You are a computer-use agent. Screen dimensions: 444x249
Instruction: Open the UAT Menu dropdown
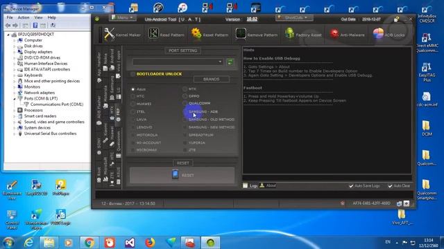(x=122, y=17)
